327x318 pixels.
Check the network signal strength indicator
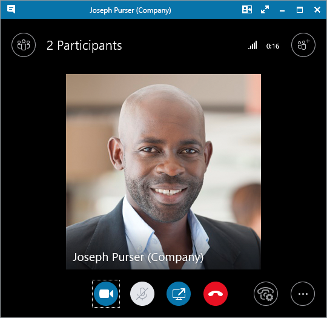point(253,45)
